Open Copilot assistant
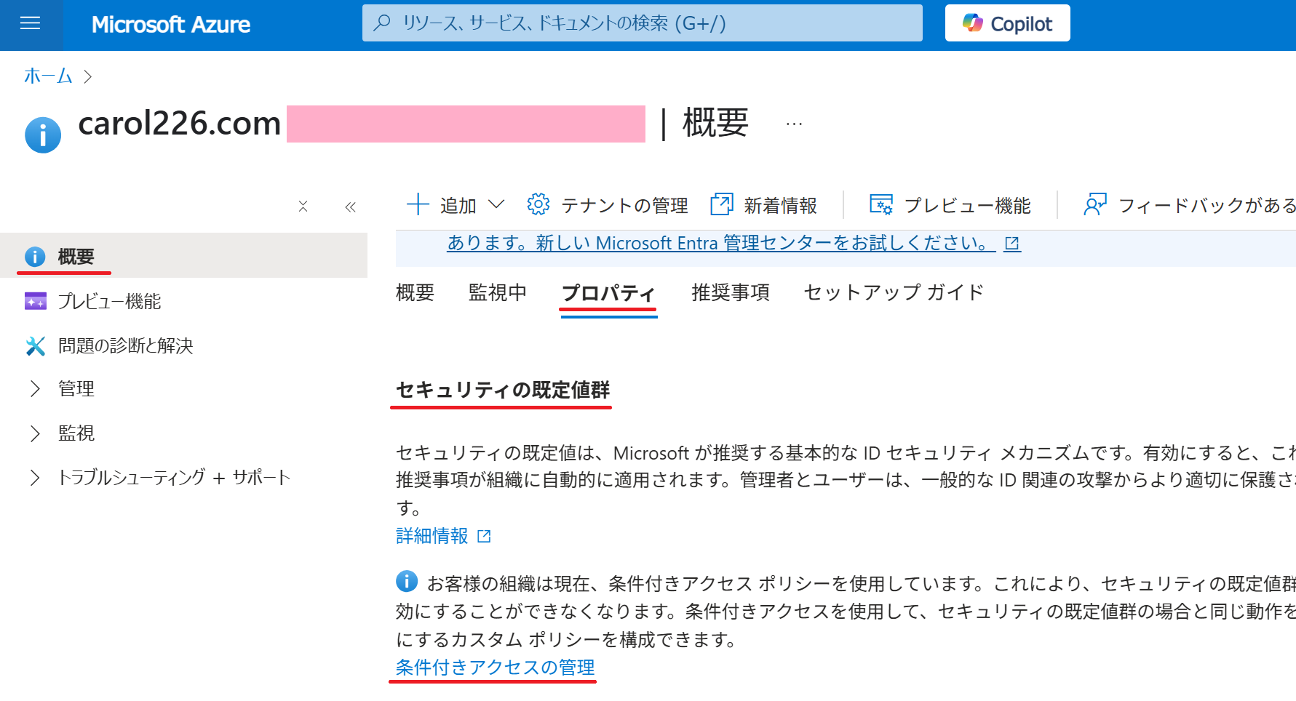The width and height of the screenshot is (1296, 701). coord(1007,23)
